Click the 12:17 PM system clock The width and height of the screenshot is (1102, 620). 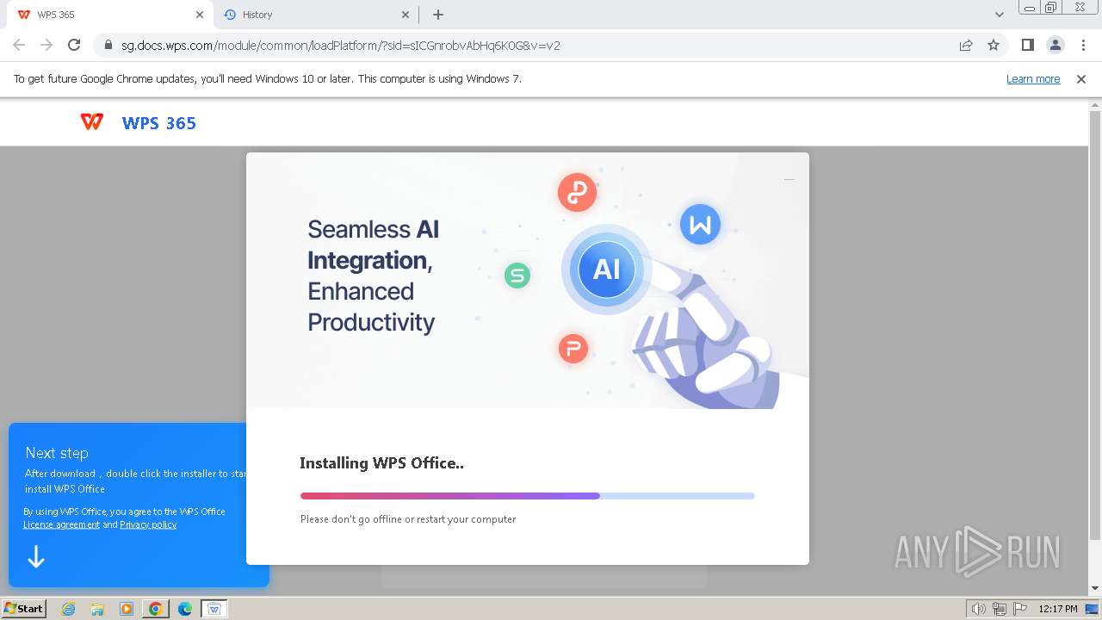(x=1058, y=609)
